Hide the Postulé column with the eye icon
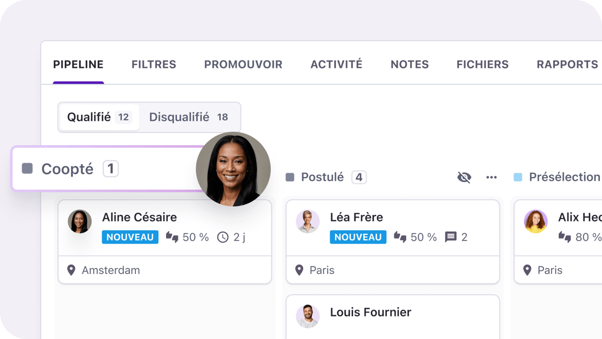The width and height of the screenshot is (602, 339). (464, 177)
